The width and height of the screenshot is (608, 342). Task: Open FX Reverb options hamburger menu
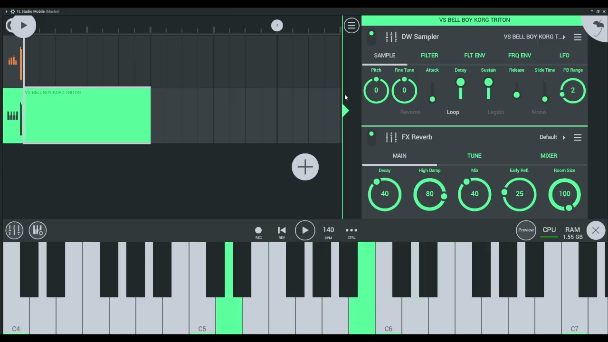(578, 137)
